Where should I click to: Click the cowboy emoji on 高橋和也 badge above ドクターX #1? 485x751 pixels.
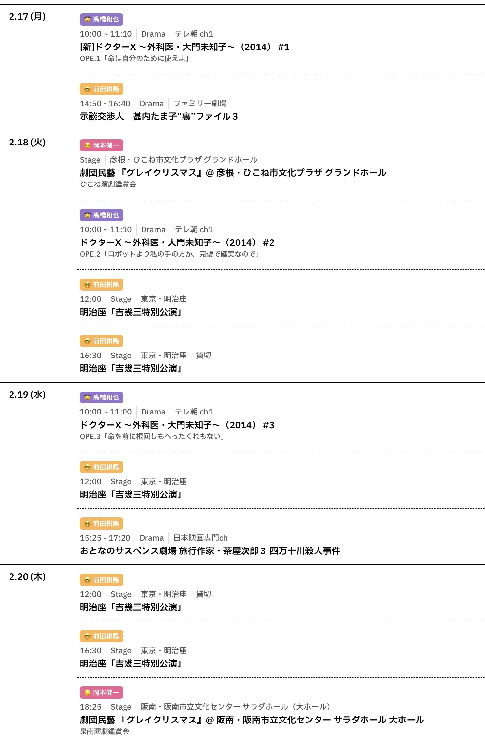tap(87, 20)
